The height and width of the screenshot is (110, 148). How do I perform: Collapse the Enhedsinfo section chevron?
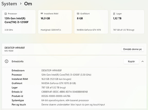coord(143,61)
